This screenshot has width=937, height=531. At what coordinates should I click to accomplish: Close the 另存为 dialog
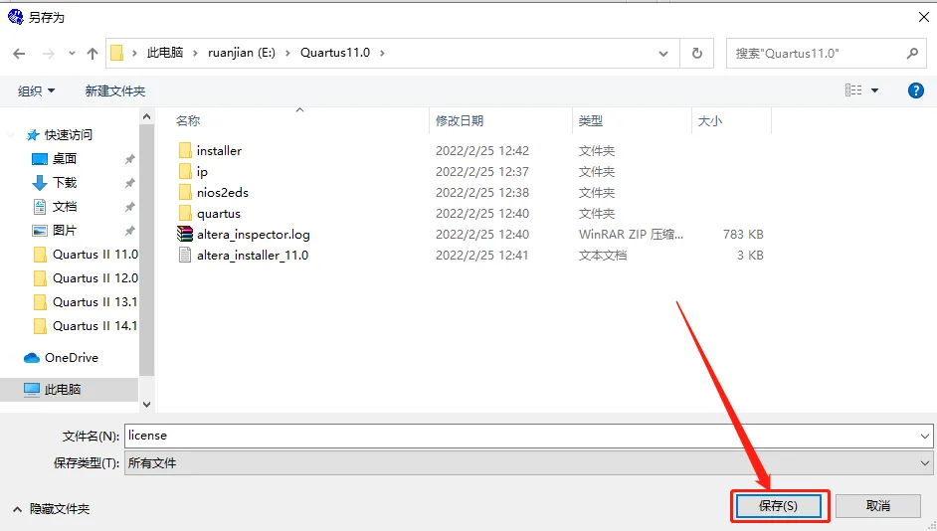(x=923, y=17)
